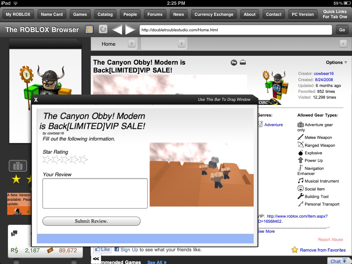Open the About page
Screen dimensions: 352x264
pyautogui.click(x=250, y=14)
